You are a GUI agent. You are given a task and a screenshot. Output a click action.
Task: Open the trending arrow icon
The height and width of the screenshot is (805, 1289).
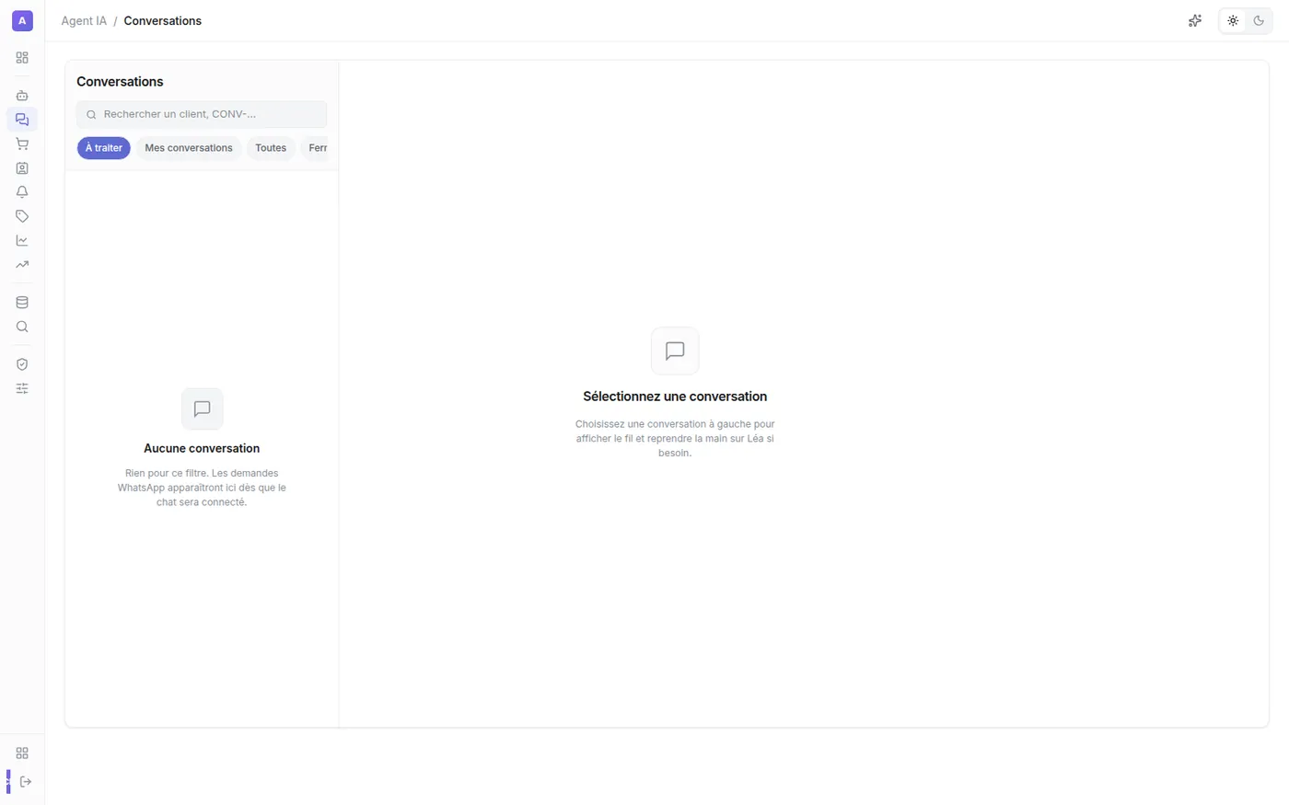(x=22, y=265)
